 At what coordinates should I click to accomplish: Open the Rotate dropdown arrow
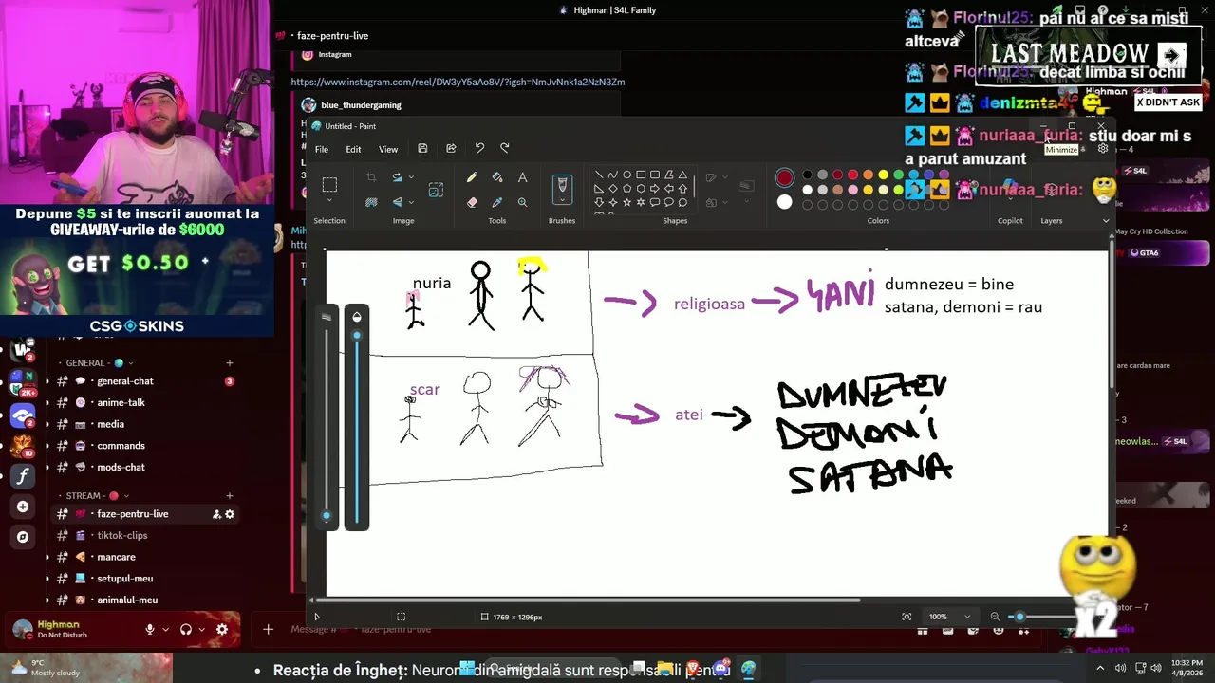click(411, 177)
